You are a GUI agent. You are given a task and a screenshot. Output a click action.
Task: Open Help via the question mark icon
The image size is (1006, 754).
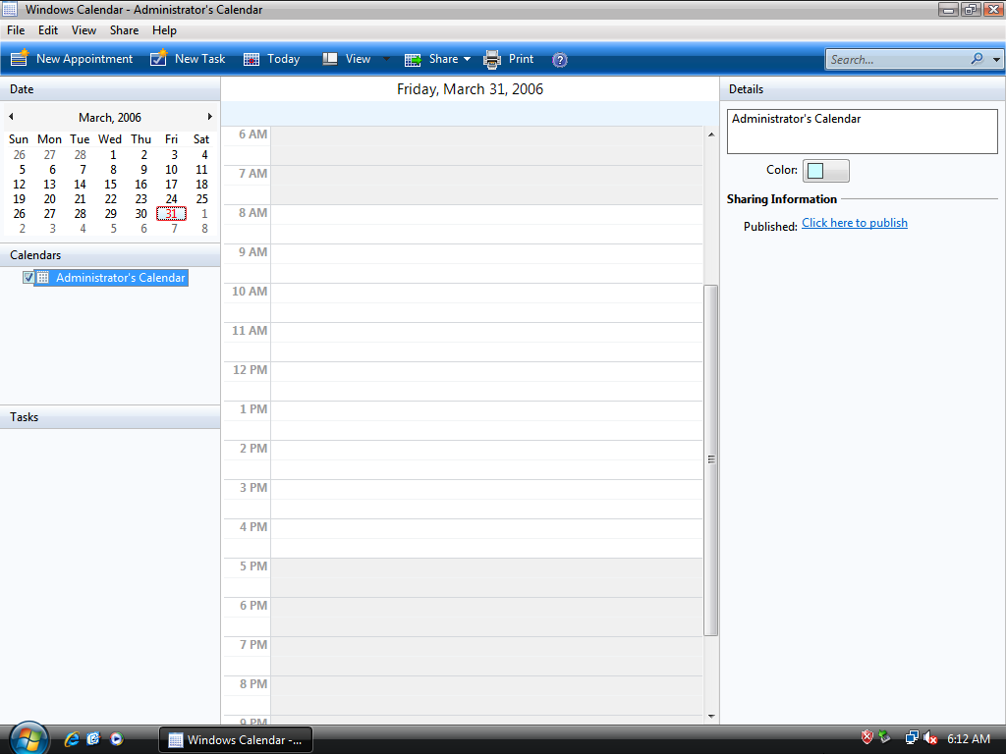point(560,60)
